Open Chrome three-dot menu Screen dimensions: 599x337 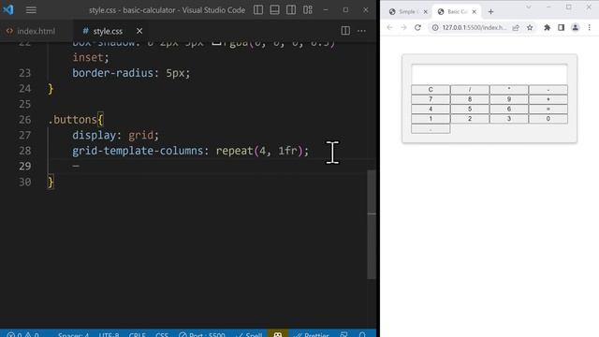[589, 27]
